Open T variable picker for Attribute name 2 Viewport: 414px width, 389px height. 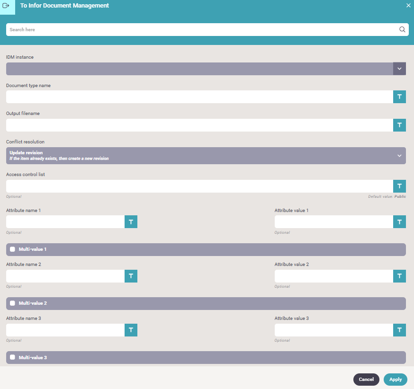131,276
